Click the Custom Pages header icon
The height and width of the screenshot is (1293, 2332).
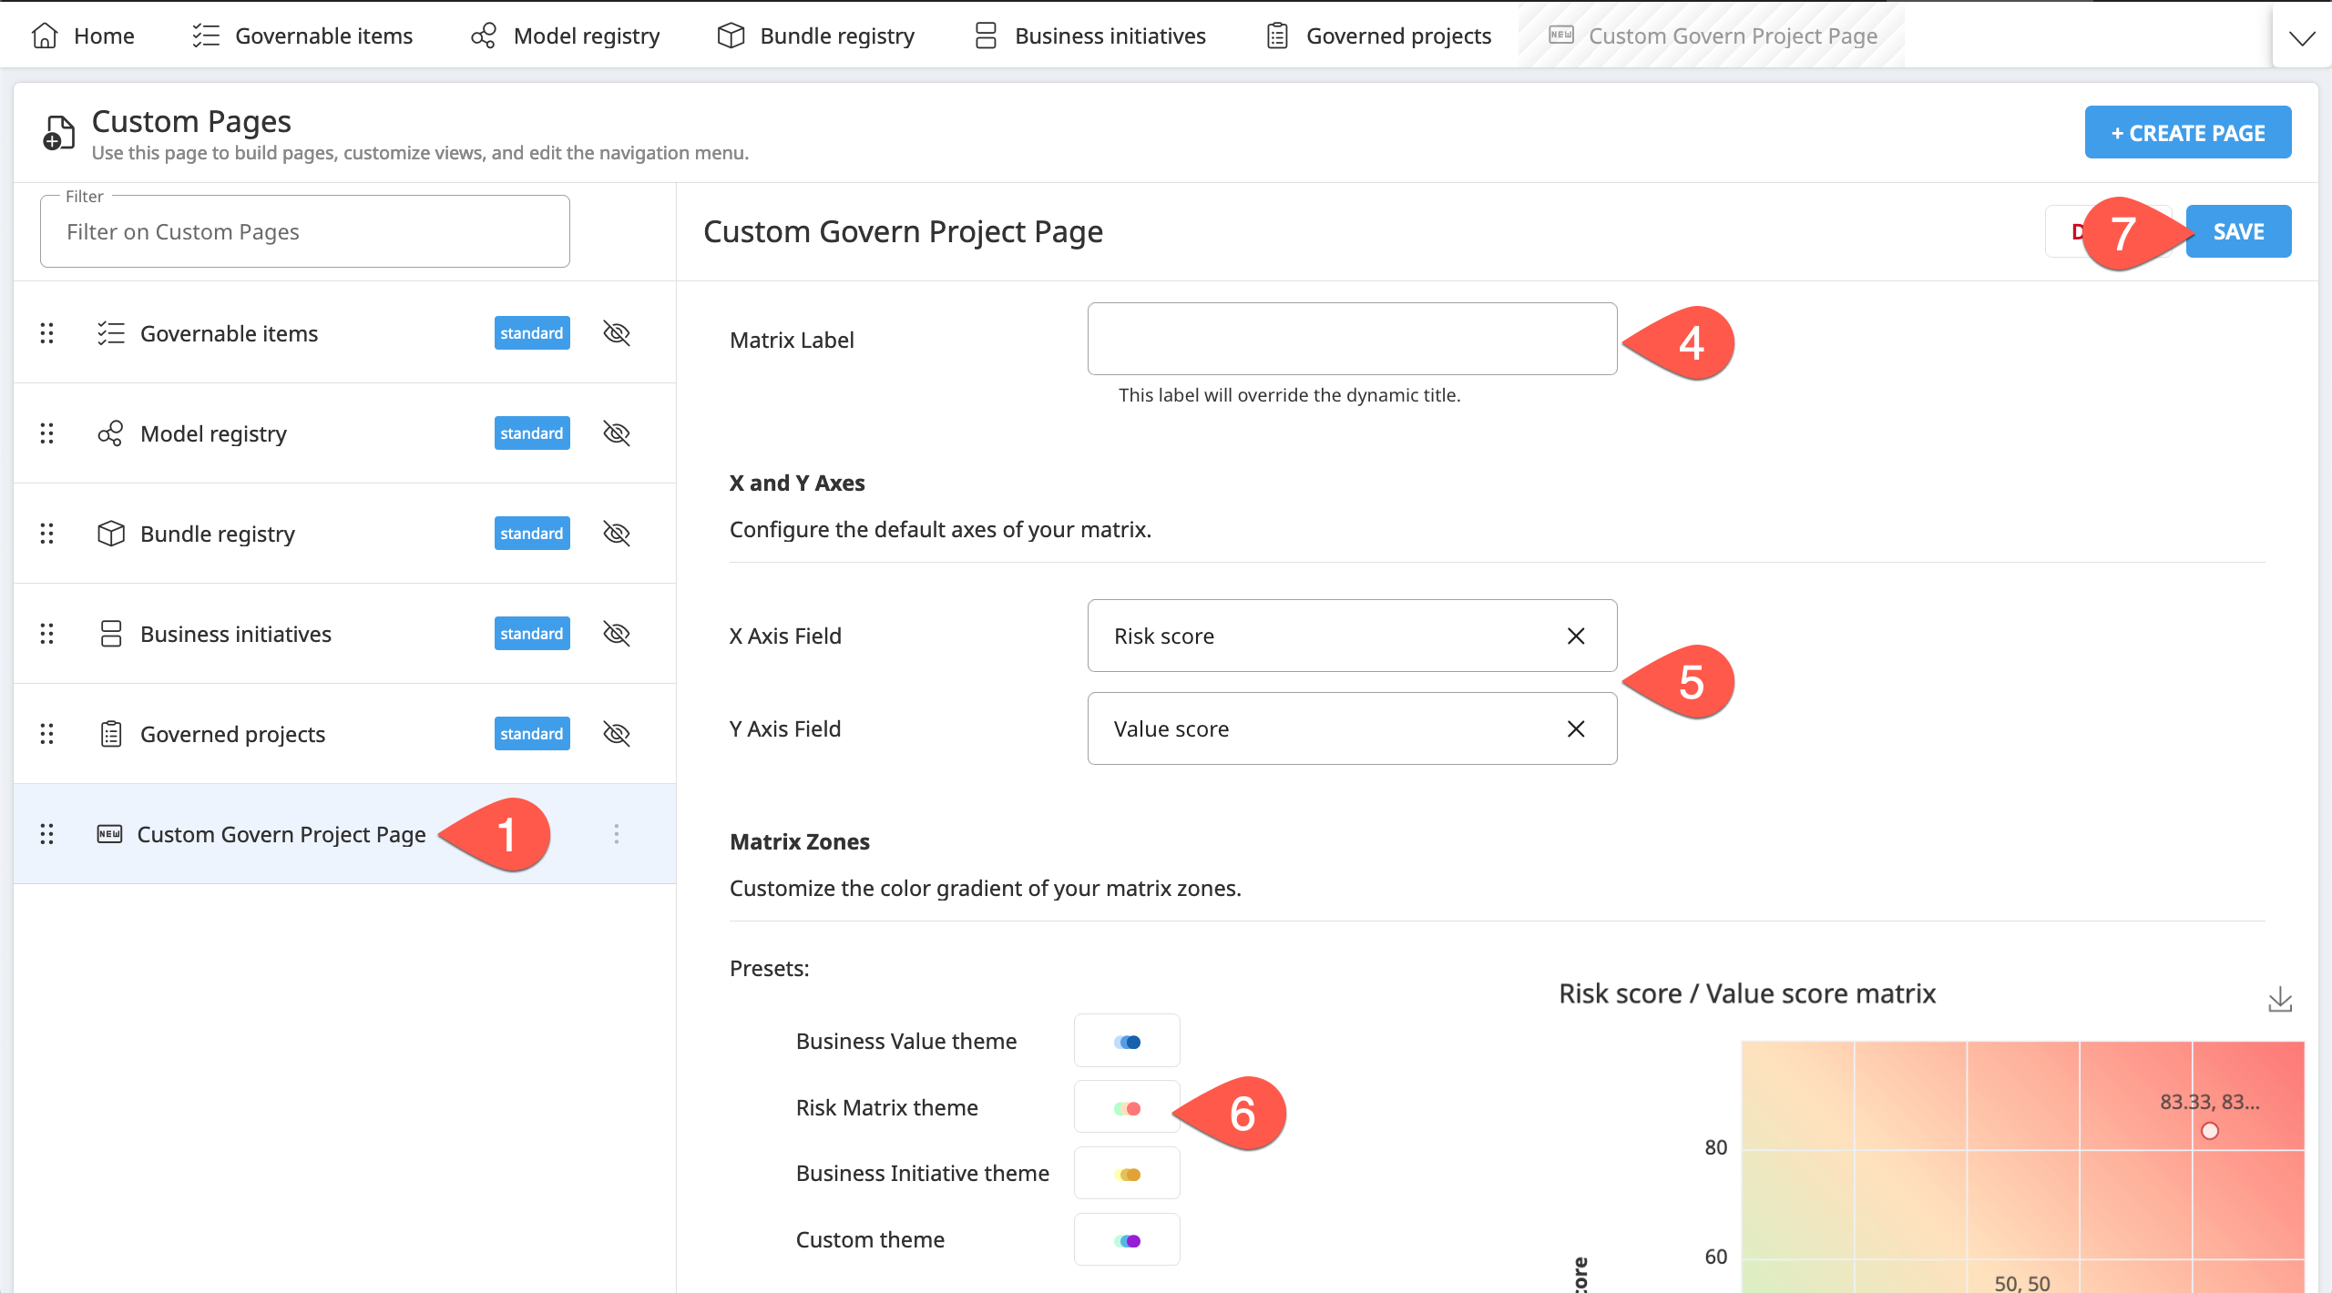coord(58,133)
